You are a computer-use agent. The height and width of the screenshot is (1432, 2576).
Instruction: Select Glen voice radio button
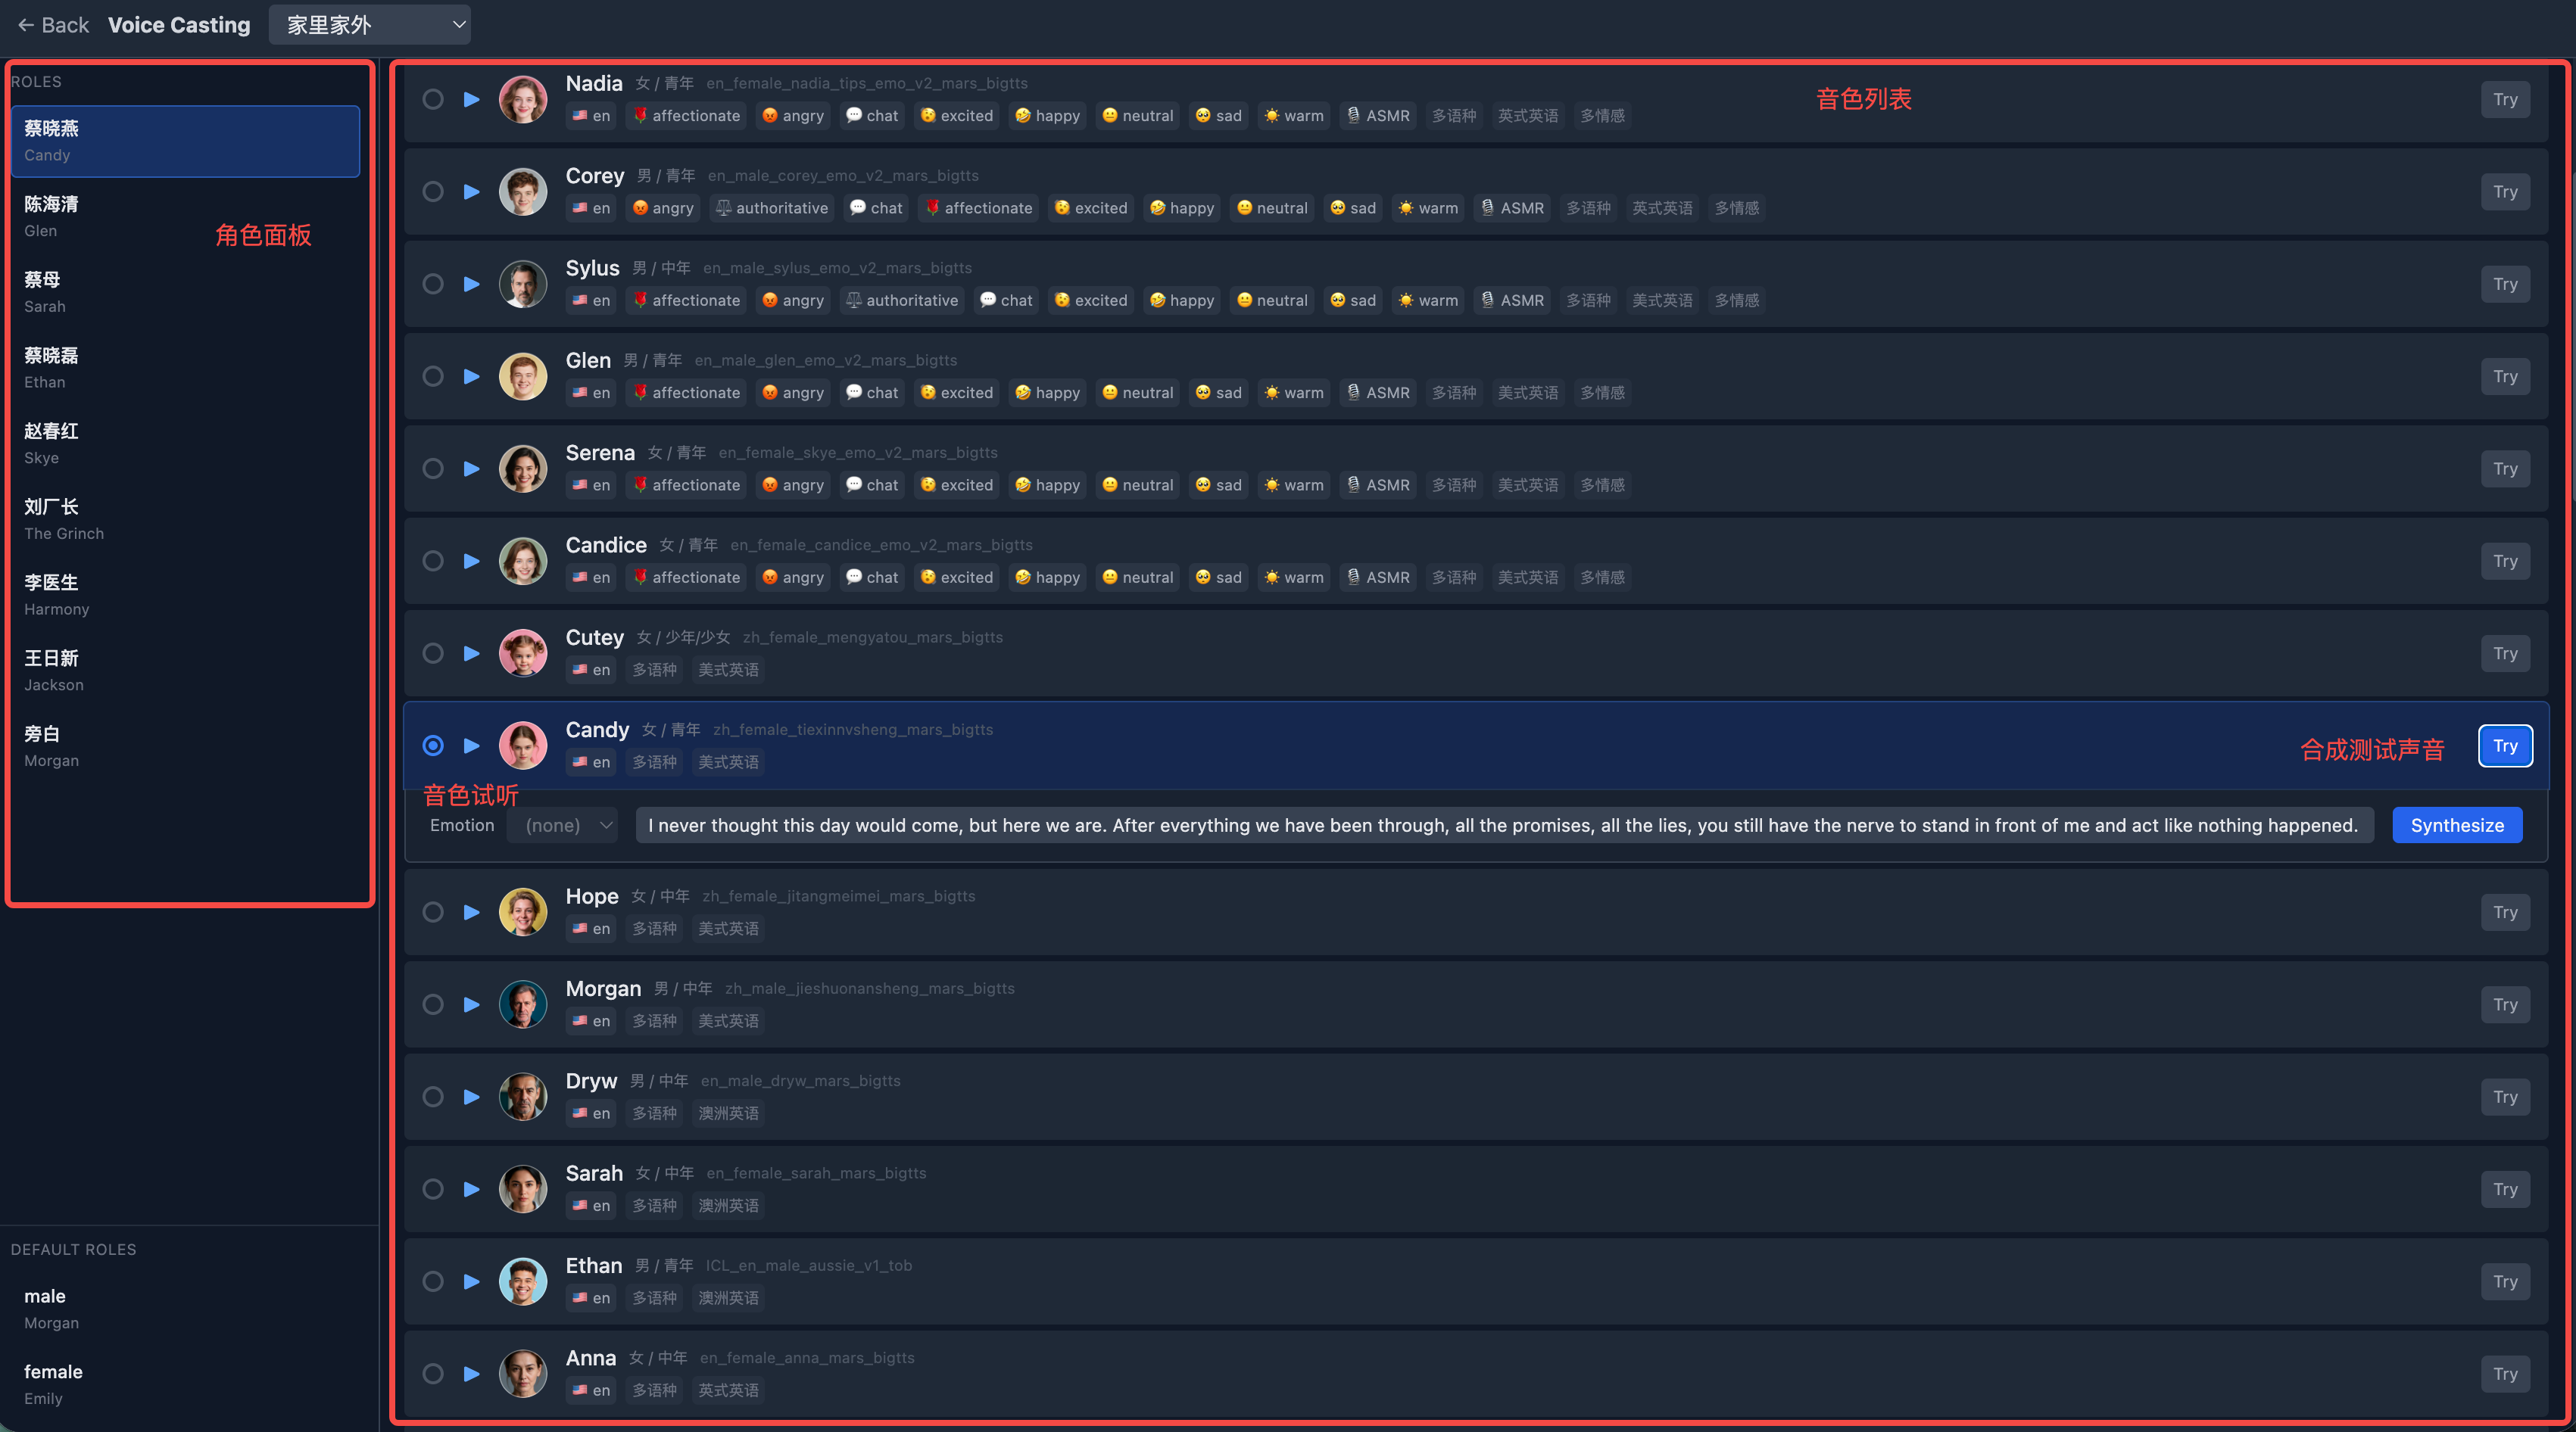(432, 377)
